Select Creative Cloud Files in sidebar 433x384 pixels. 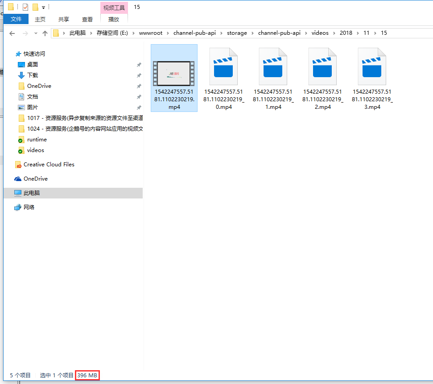click(49, 165)
